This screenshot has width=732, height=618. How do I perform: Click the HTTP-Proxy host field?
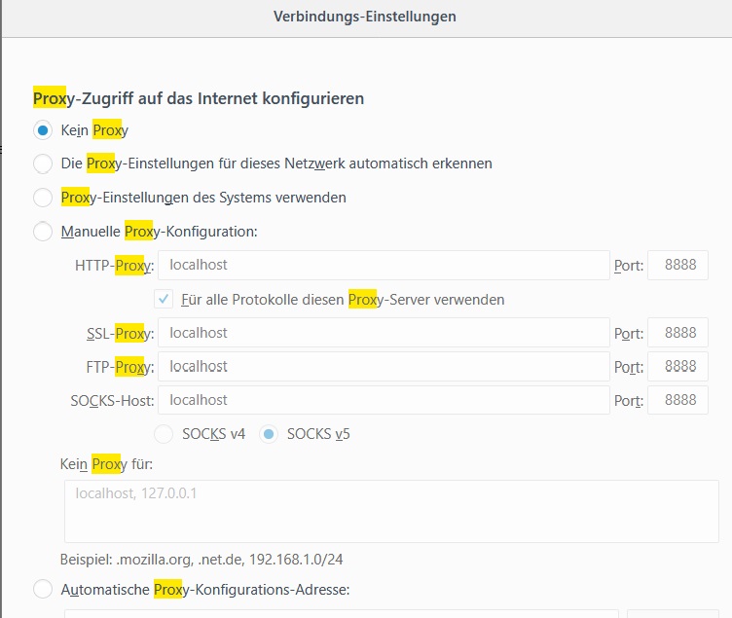(384, 265)
